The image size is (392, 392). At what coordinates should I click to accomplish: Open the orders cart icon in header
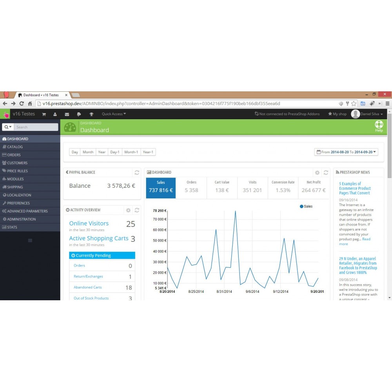pyautogui.click(x=44, y=114)
